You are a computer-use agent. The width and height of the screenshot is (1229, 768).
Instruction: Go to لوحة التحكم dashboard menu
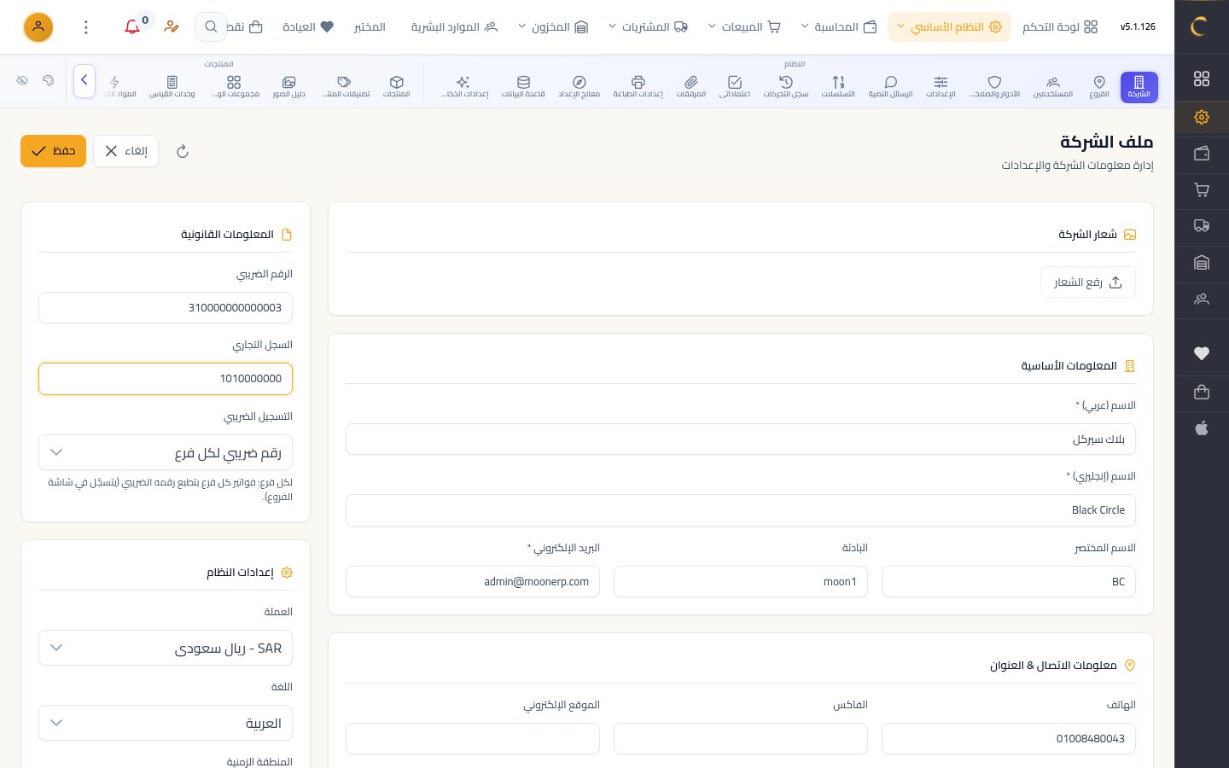coord(1060,27)
